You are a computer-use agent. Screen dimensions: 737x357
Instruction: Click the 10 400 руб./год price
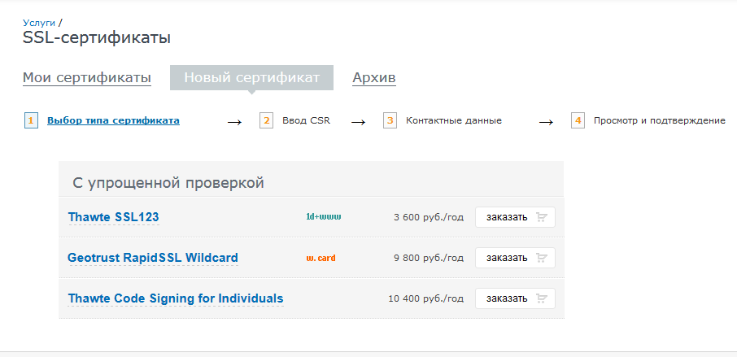[425, 298]
